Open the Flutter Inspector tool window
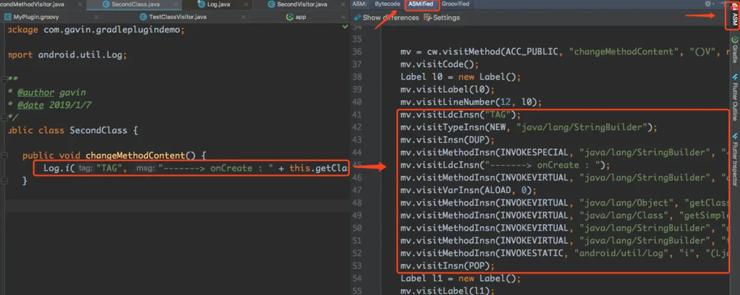 734,161
